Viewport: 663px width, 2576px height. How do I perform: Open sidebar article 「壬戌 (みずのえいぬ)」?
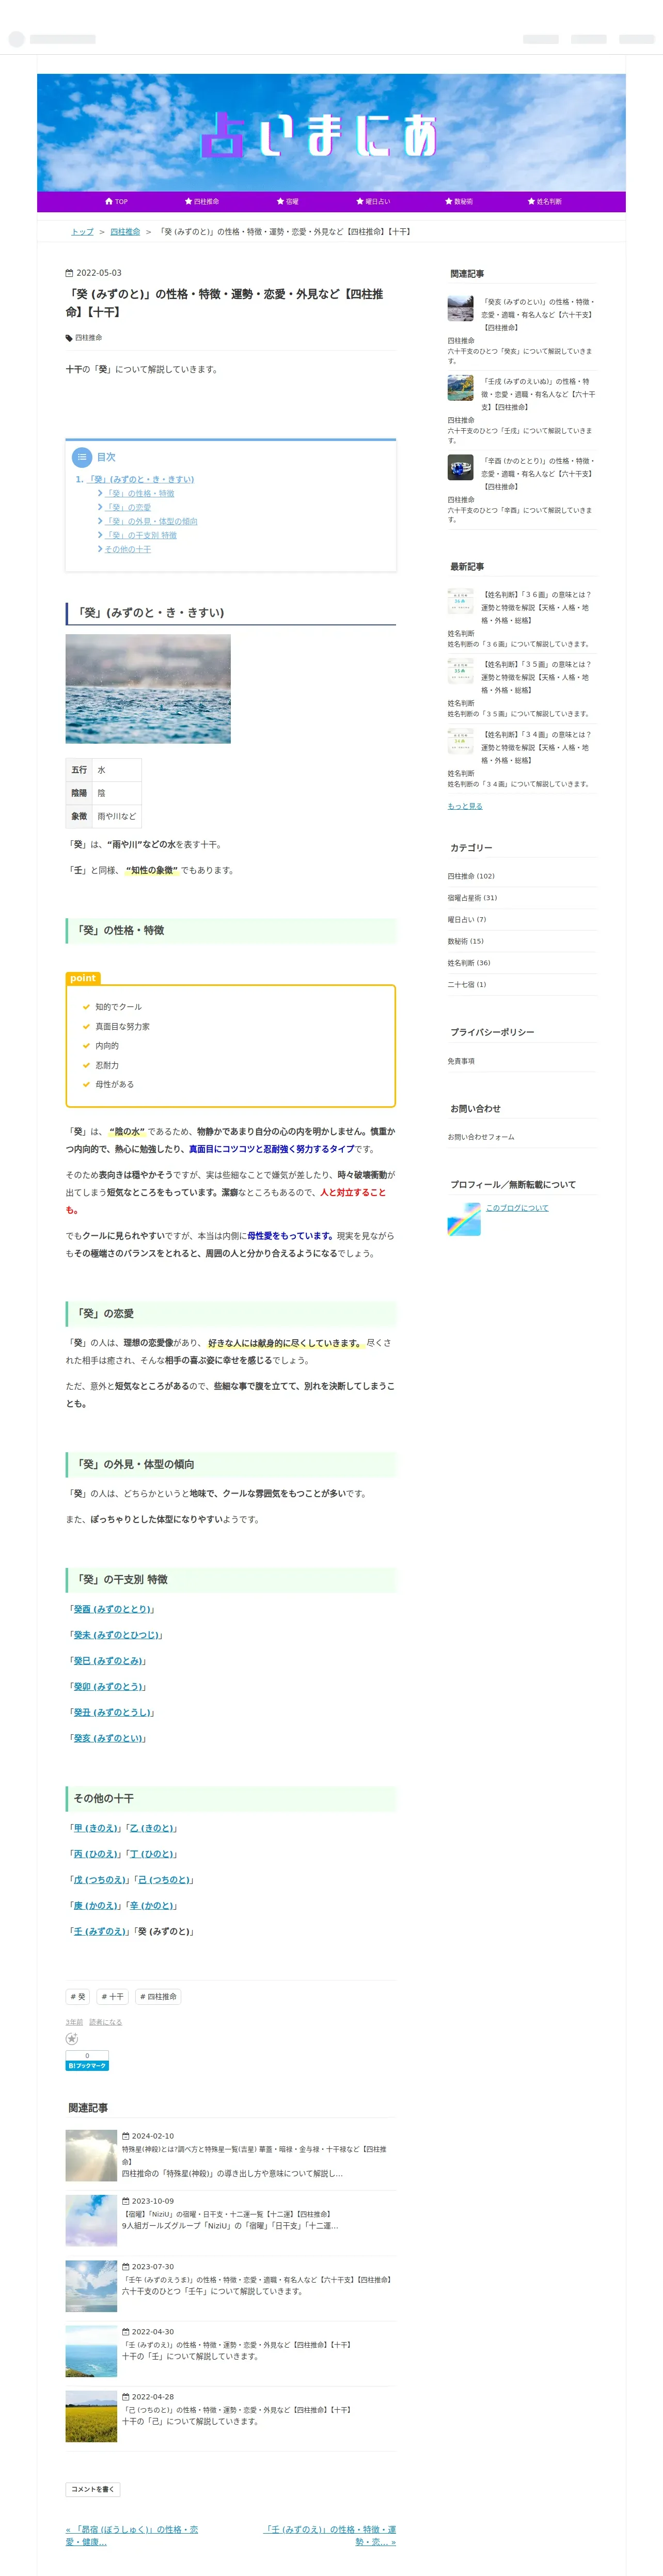click(x=537, y=394)
